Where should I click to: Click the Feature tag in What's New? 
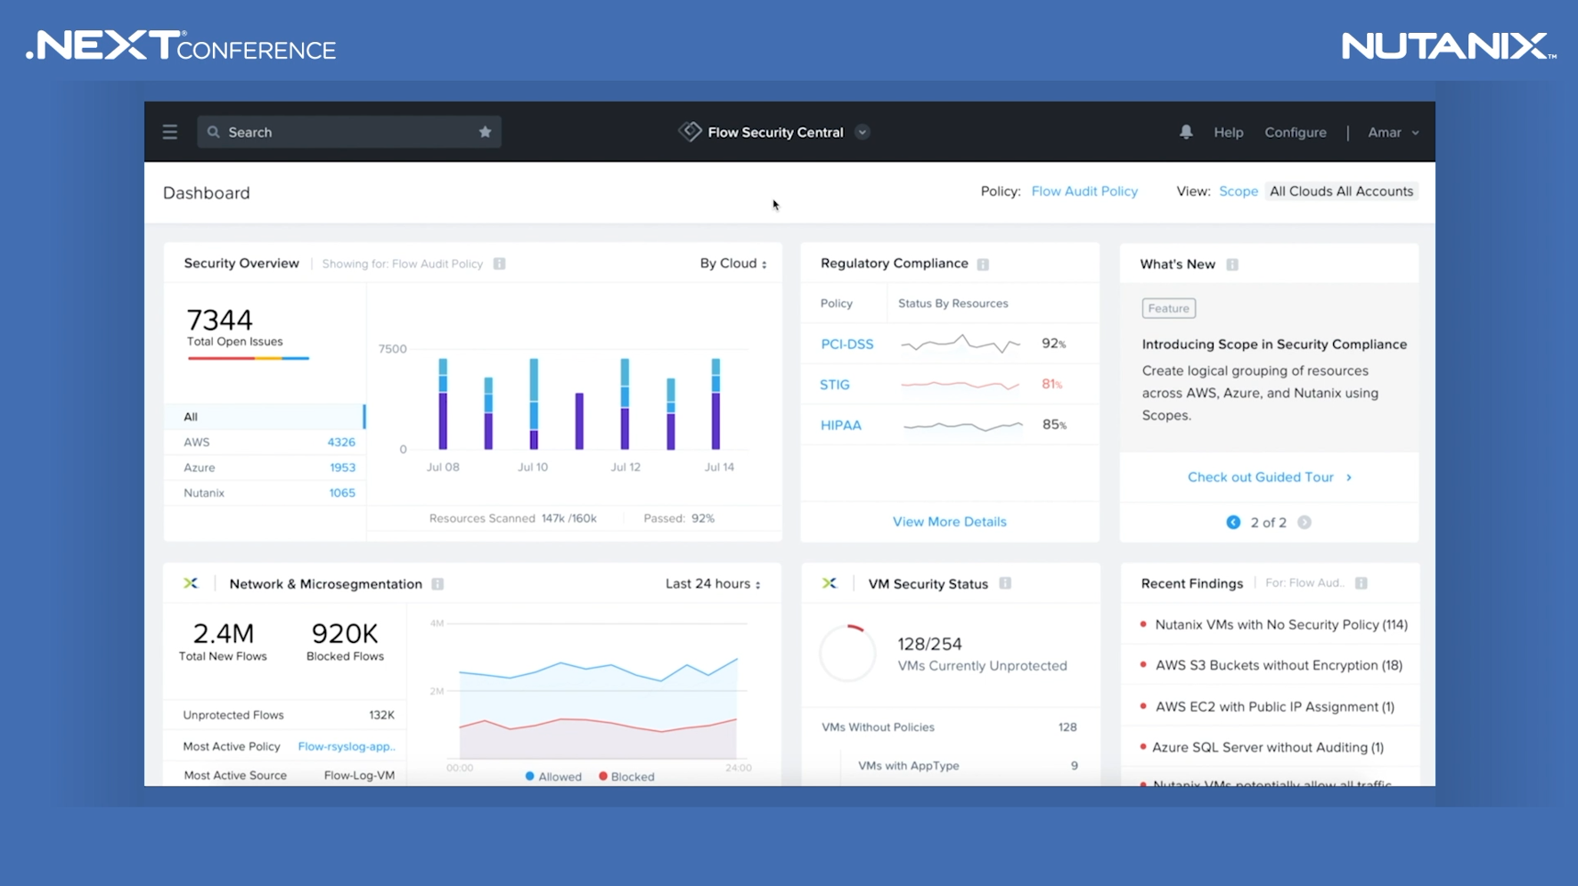[1168, 308]
